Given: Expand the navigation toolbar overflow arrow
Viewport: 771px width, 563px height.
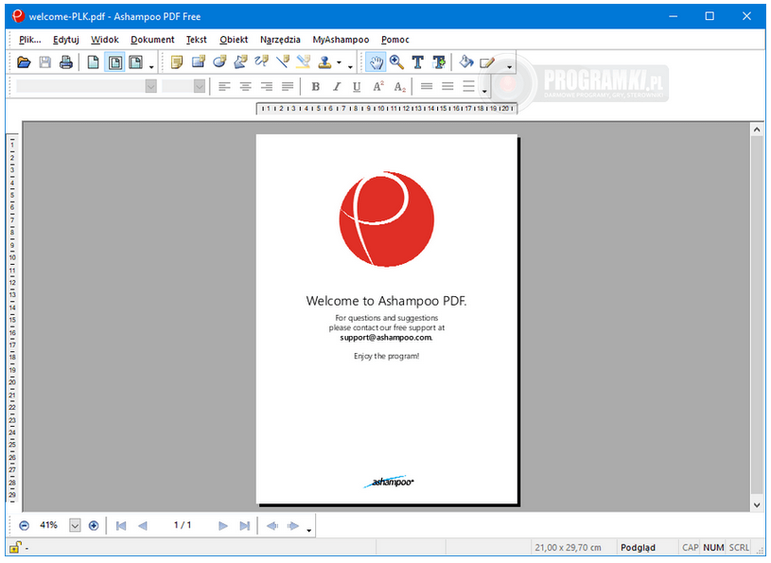Looking at the screenshot, I should (x=308, y=530).
